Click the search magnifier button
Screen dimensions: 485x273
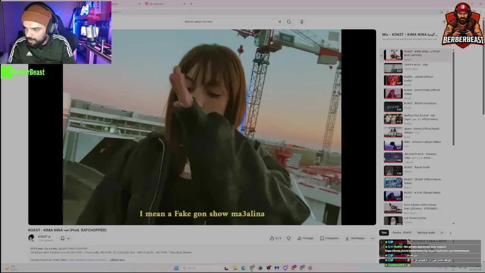pyautogui.click(x=289, y=22)
